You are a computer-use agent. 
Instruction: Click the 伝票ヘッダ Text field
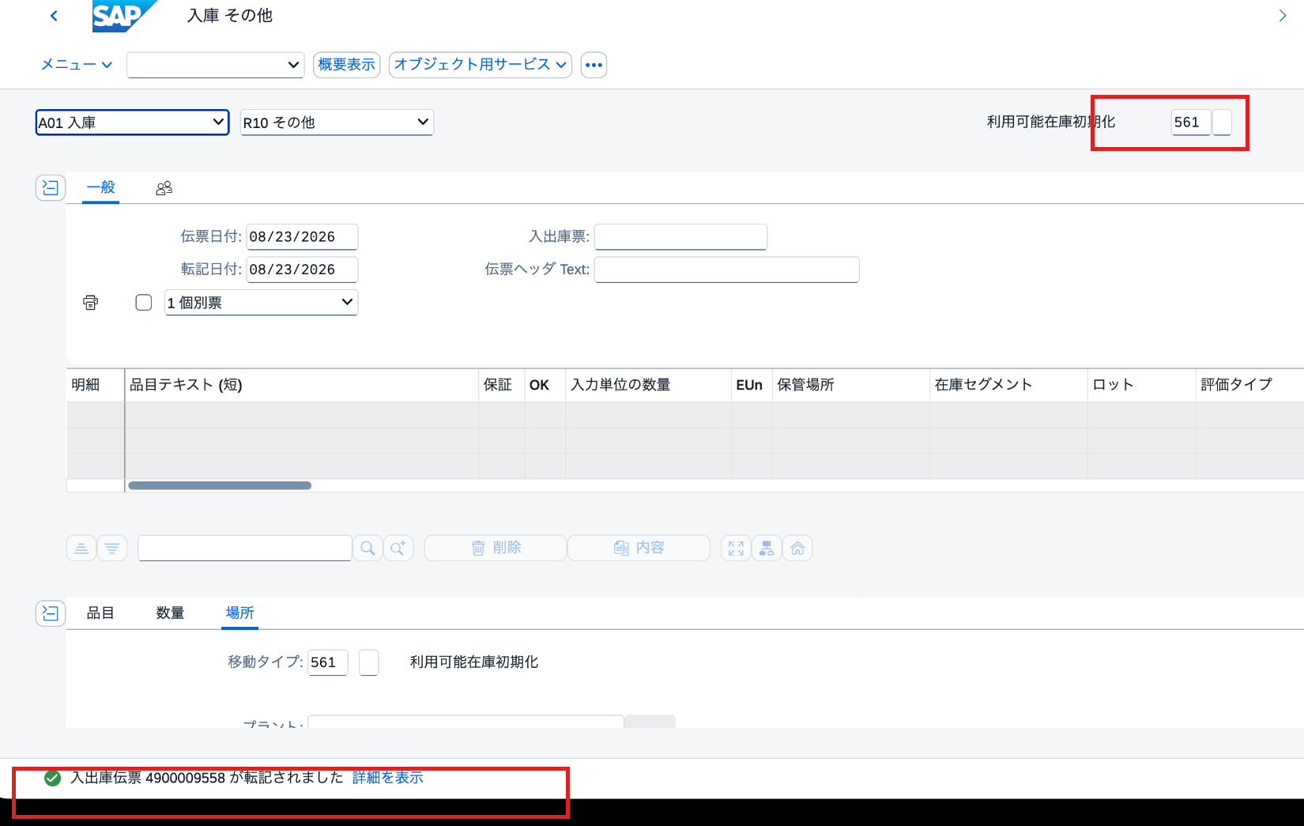point(726,270)
